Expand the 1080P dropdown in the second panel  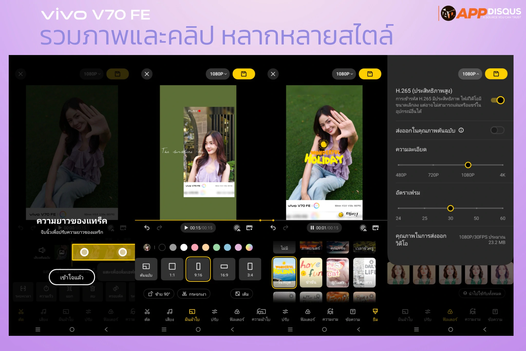coord(218,74)
